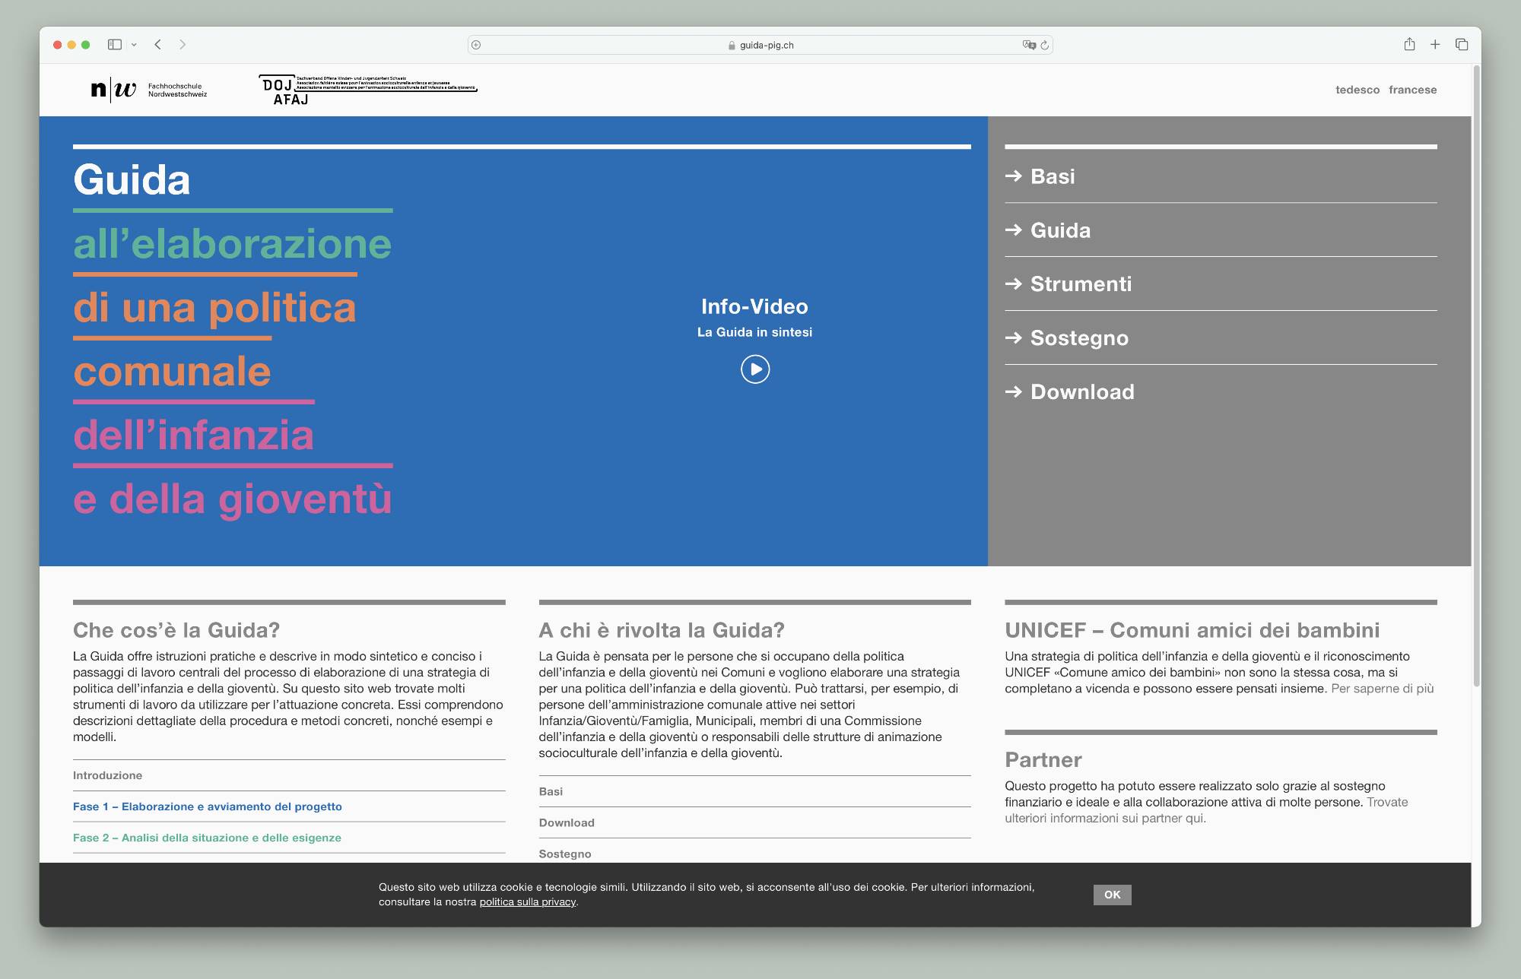The image size is (1521, 979).
Task: Click UNICEF – Comuni amici dei bambini heading
Action: (1192, 630)
